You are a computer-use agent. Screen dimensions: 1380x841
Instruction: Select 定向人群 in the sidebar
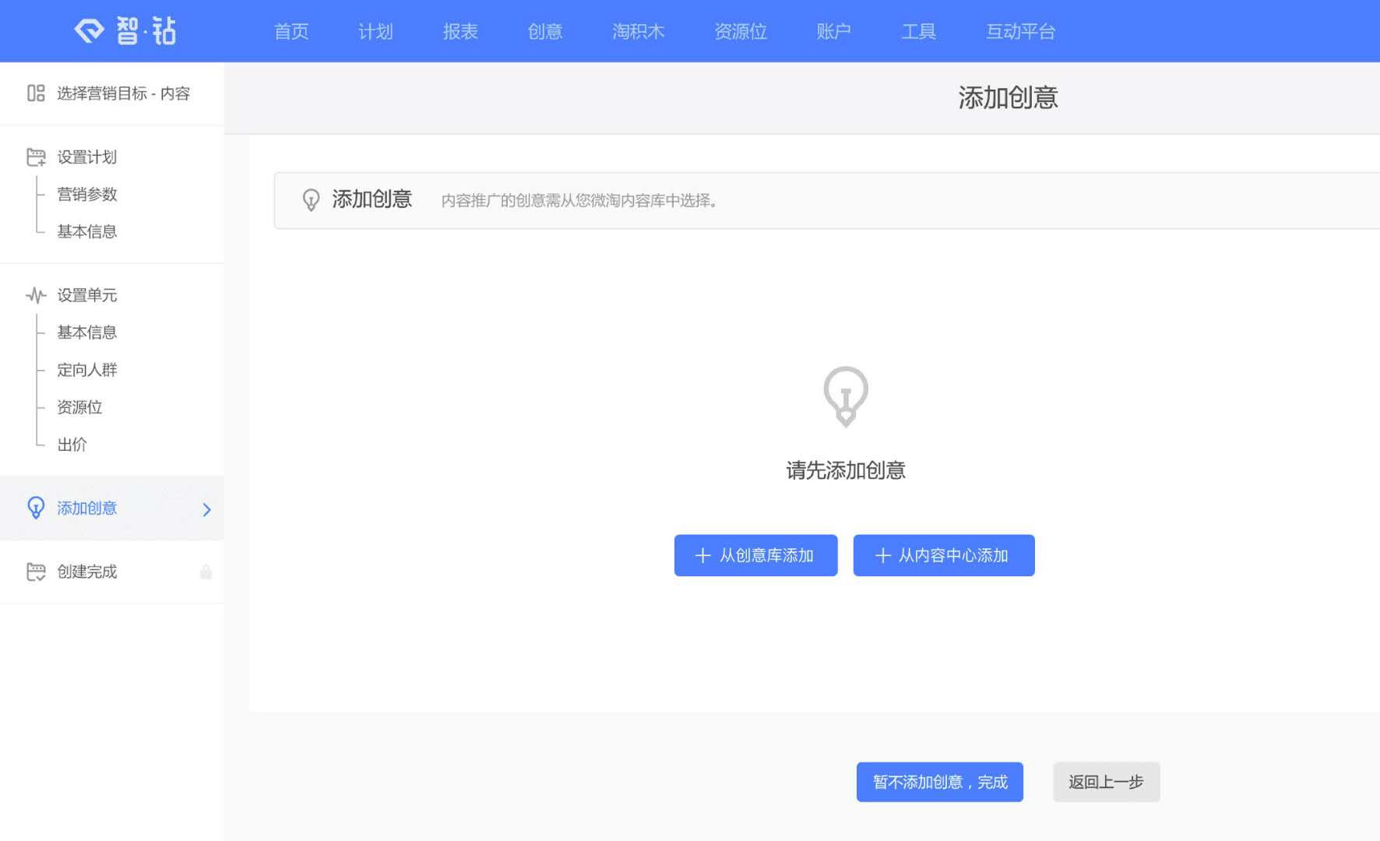[86, 370]
